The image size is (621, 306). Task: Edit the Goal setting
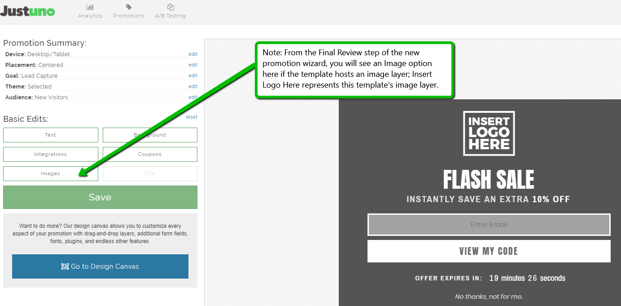[x=192, y=76]
